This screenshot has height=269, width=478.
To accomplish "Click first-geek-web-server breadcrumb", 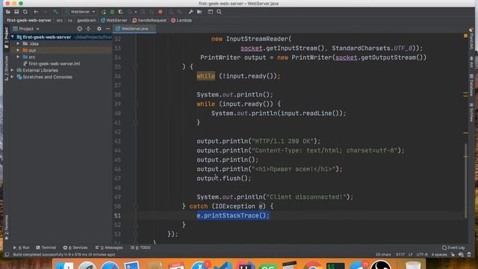I will point(29,20).
